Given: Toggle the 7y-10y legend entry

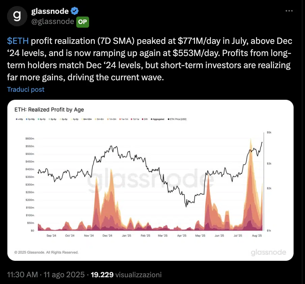Looking at the screenshot, I should pyautogui.click(x=27, y=119).
